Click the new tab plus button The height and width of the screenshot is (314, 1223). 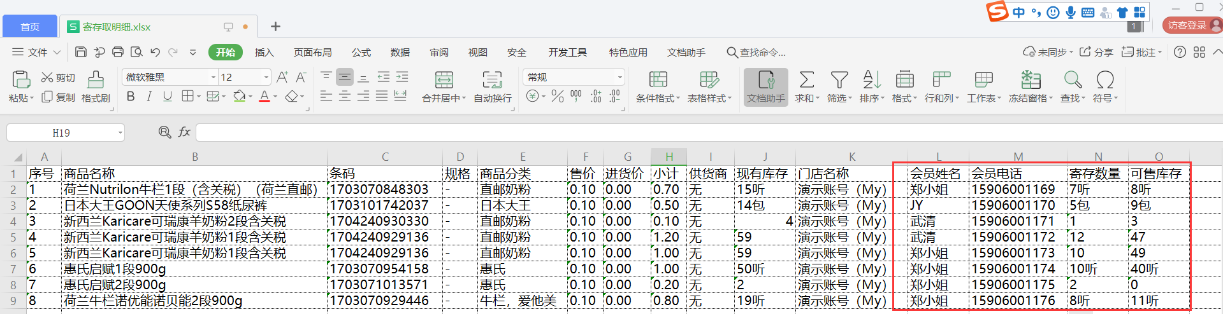(x=275, y=26)
